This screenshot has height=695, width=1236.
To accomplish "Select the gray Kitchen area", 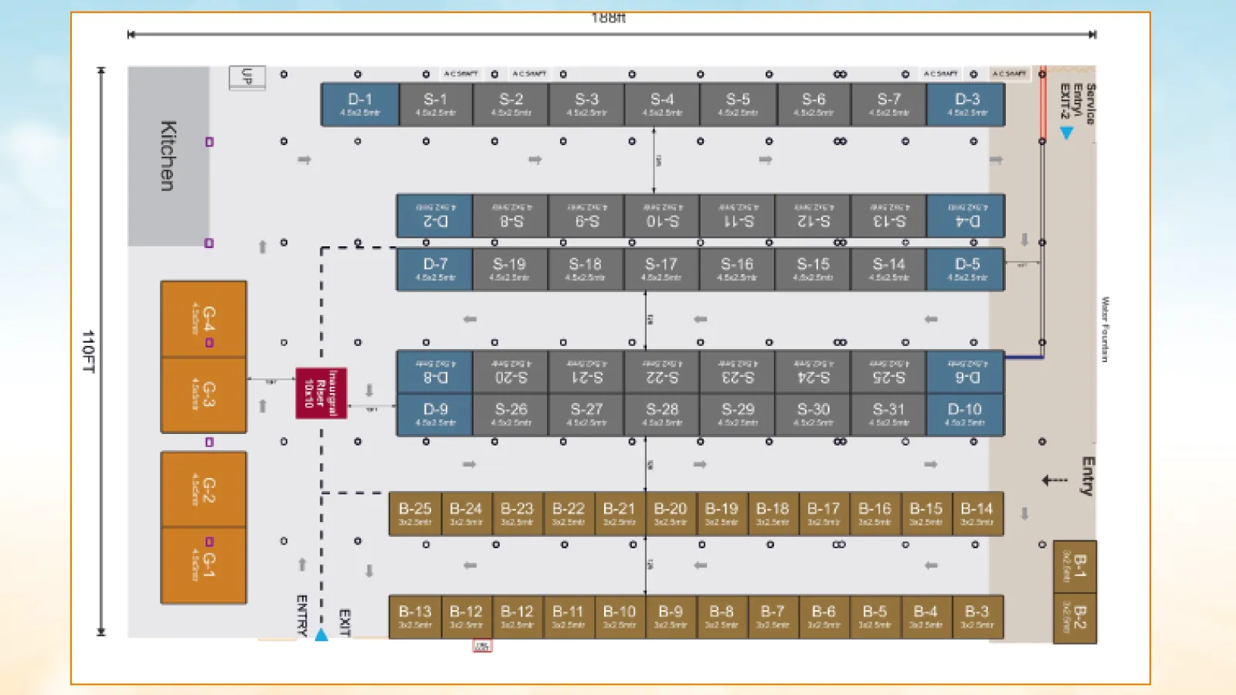I will click(168, 156).
